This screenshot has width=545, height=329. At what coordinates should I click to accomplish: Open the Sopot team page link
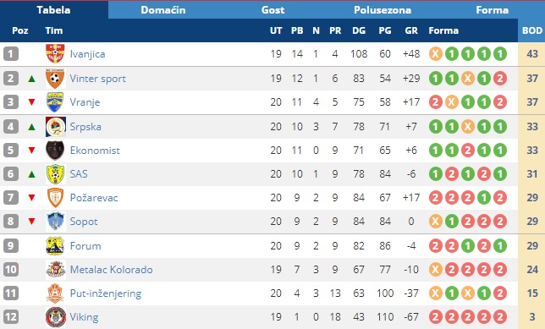pos(84,222)
